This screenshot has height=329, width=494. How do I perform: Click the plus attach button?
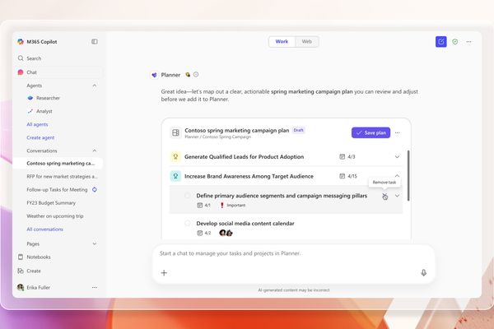tap(164, 273)
